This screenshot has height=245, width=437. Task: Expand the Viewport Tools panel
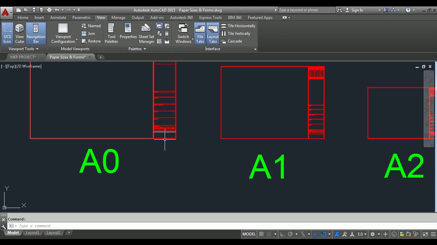[x=23, y=49]
